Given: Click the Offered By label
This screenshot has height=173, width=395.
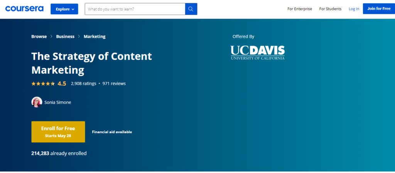Looking at the screenshot, I should click(x=243, y=37).
